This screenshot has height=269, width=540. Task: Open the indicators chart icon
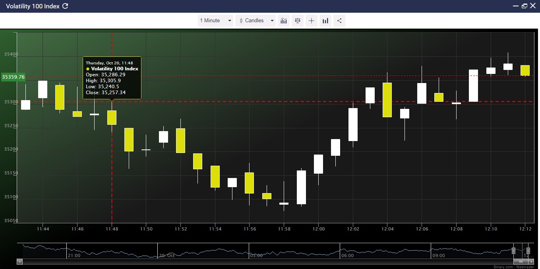pyautogui.click(x=284, y=21)
